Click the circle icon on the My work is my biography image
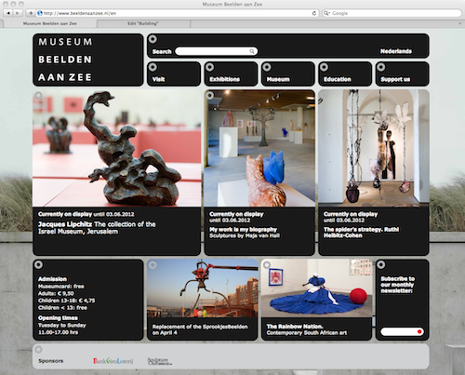Screen dimensions: 465x375 [x=210, y=96]
